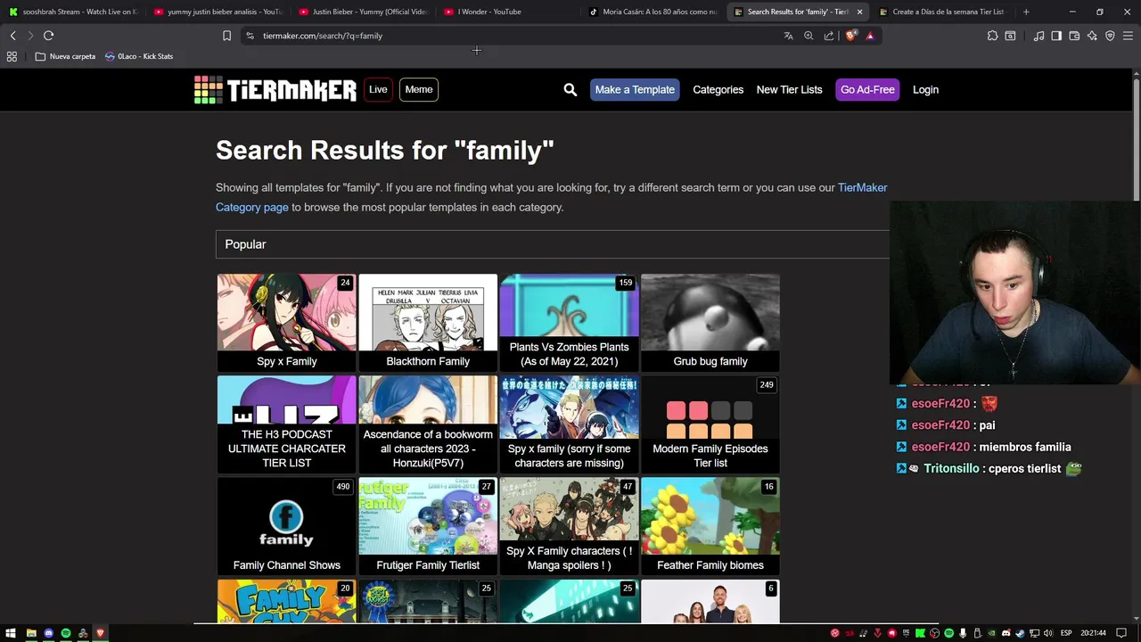
Task: Toggle the browser sidebar panel icon
Action: [1056, 36]
